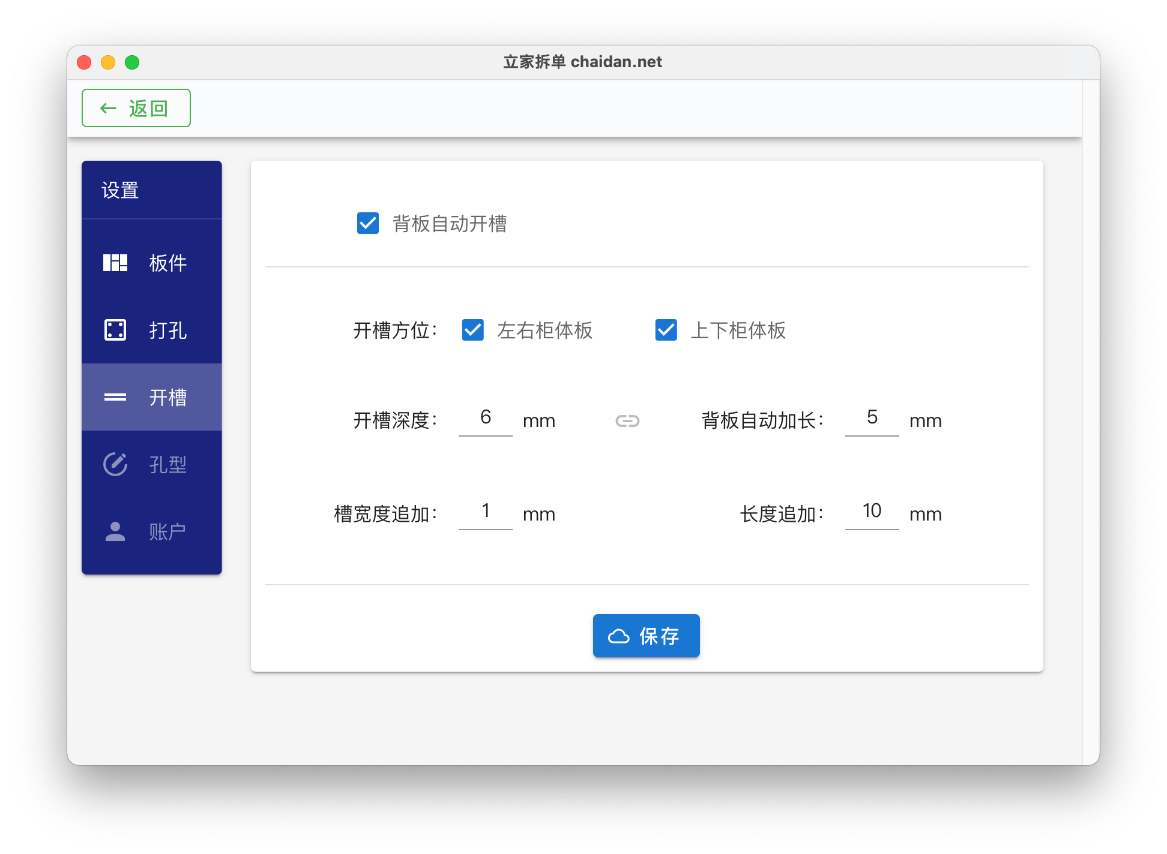This screenshot has width=1167, height=854.
Task: Uncheck the 上下柜体板 checkbox
Action: [666, 330]
